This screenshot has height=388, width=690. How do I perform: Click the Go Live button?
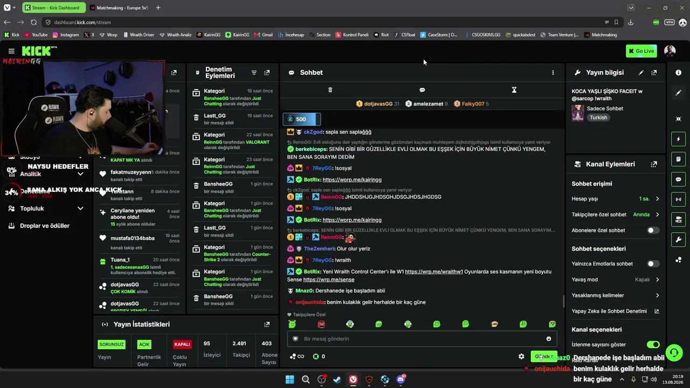point(641,51)
